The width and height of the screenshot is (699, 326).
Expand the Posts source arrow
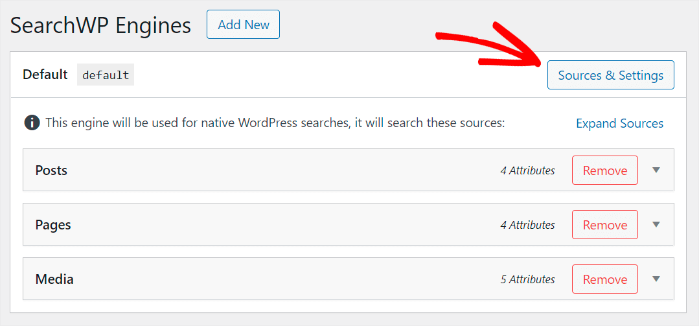pos(656,170)
